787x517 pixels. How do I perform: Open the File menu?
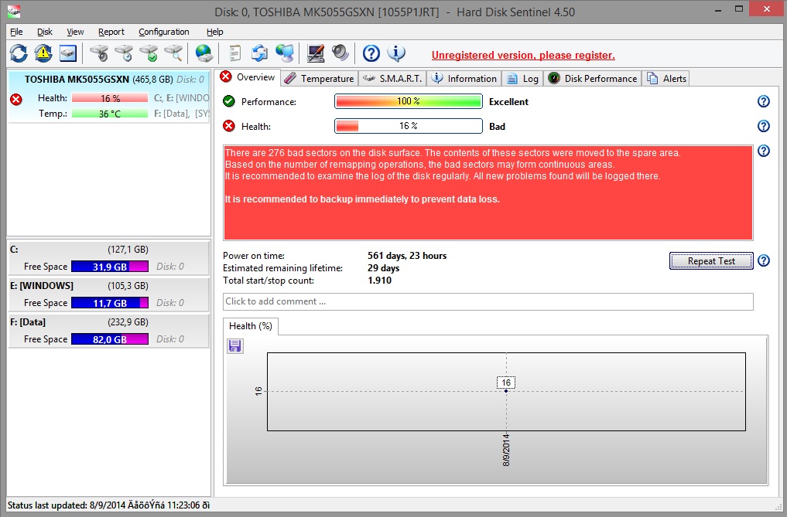16,32
